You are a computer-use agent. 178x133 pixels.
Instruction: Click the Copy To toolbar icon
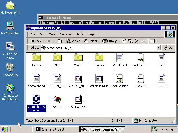point(130,41)
